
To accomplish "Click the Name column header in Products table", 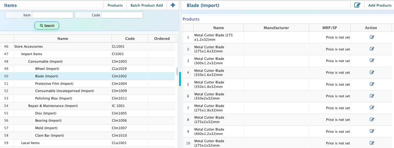I will (218, 28).
